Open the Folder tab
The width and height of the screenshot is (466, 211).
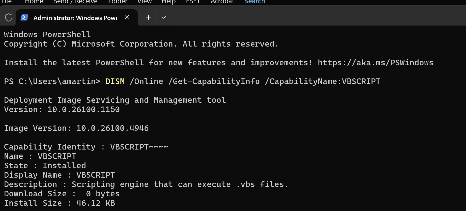[x=118, y=2]
